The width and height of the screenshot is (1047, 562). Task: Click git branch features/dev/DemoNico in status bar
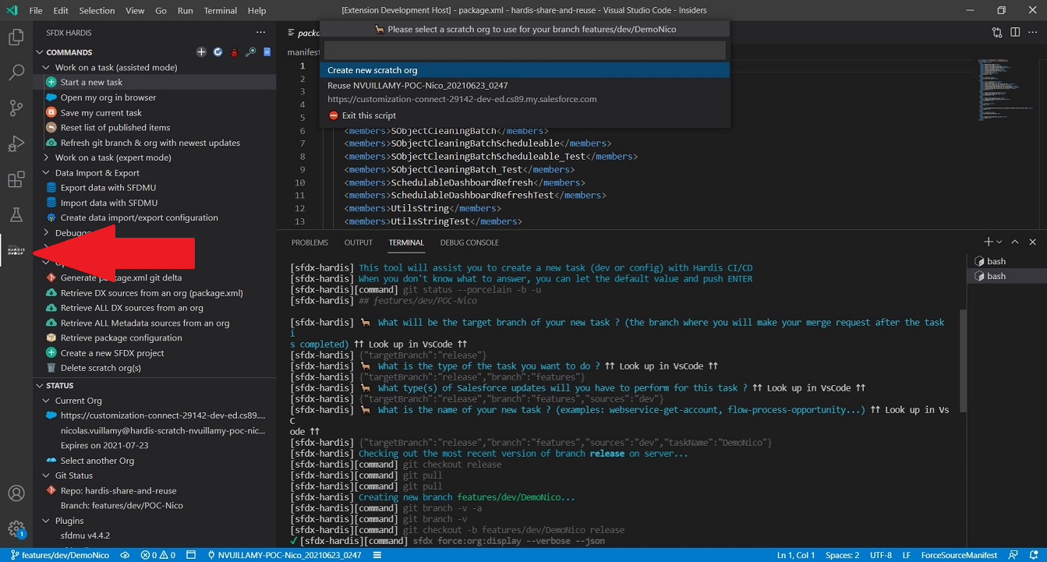click(60, 555)
